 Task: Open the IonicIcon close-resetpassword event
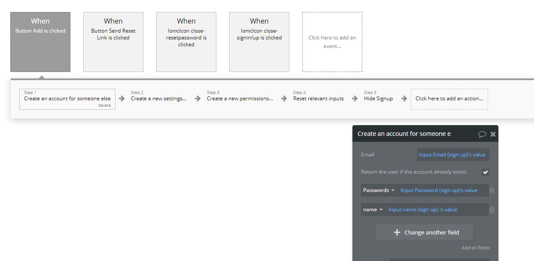point(186,42)
